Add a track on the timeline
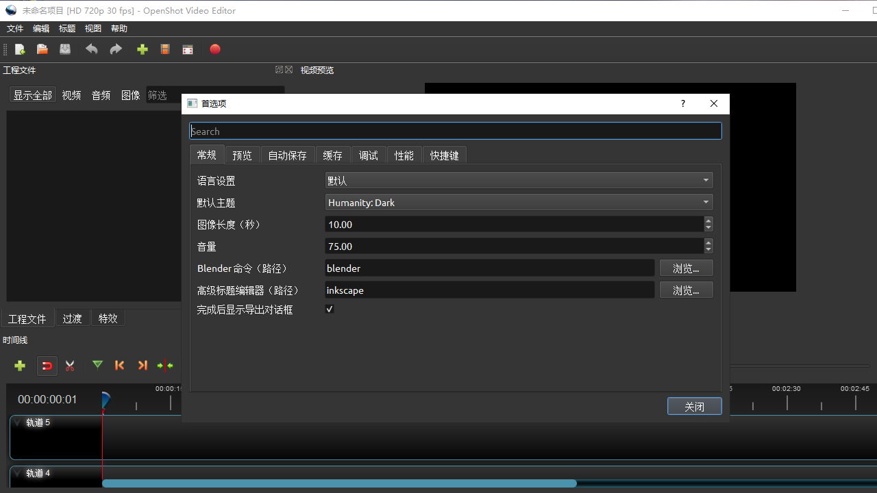This screenshot has width=877, height=493. [x=19, y=366]
